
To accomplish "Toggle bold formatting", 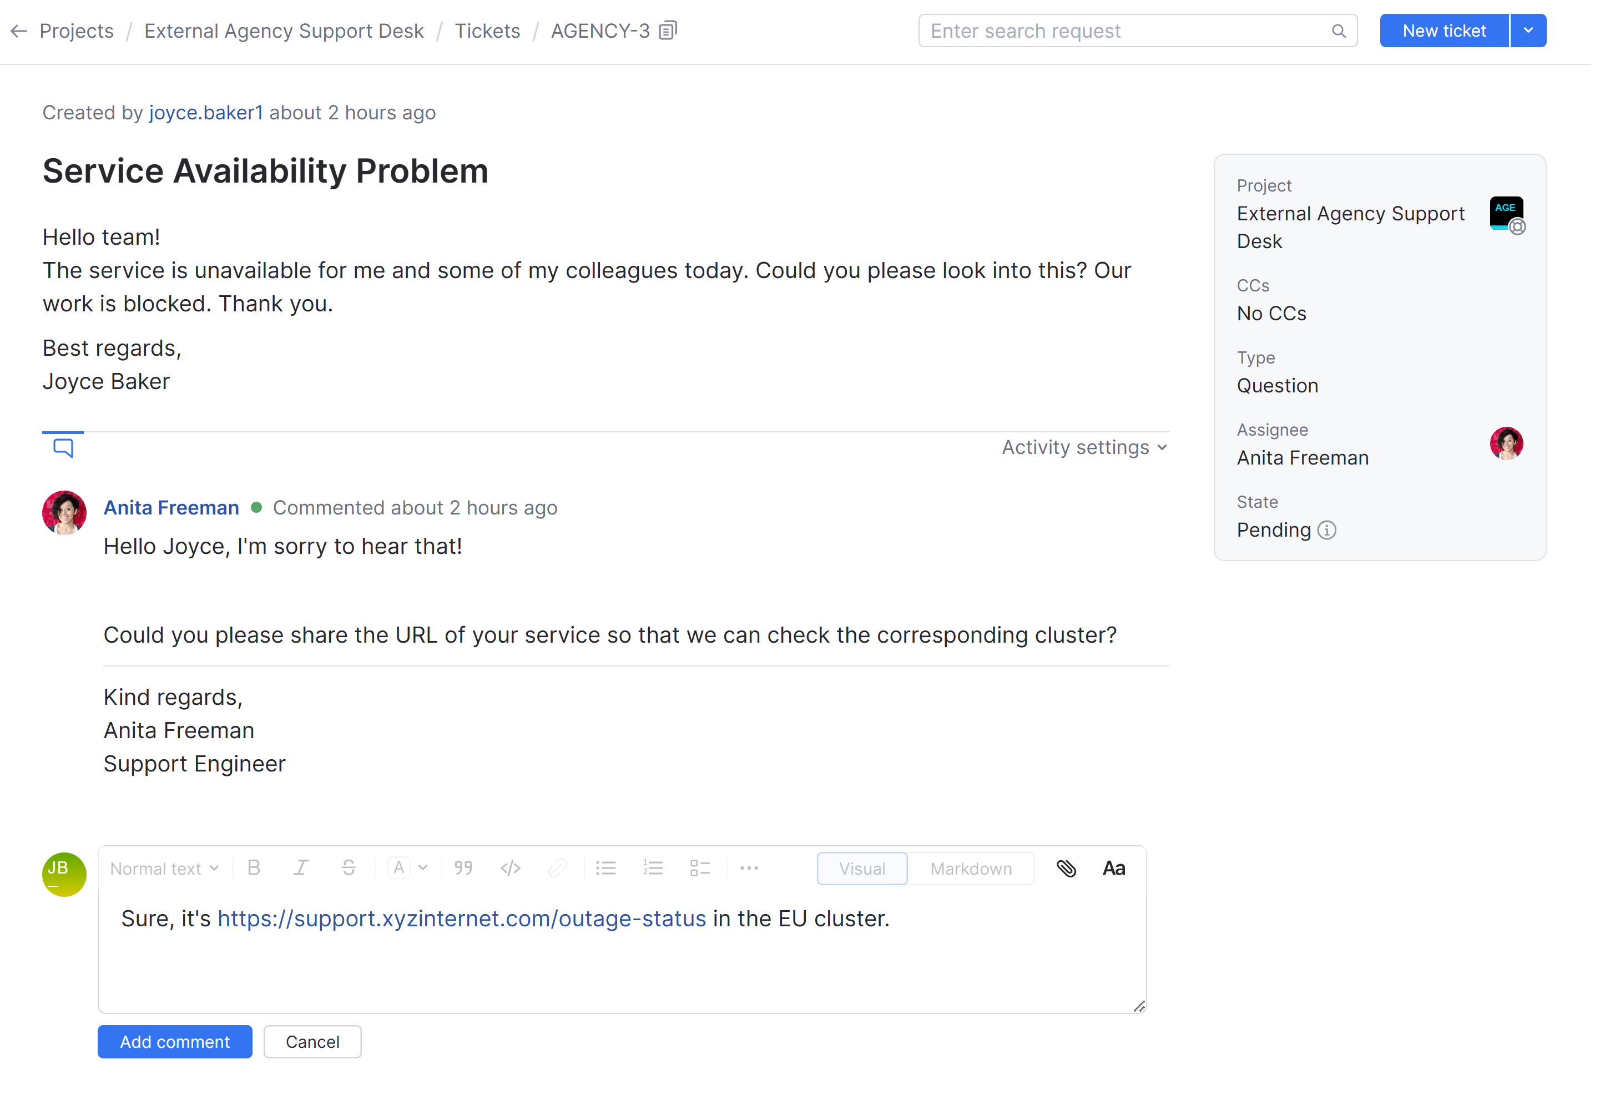I will [x=254, y=868].
